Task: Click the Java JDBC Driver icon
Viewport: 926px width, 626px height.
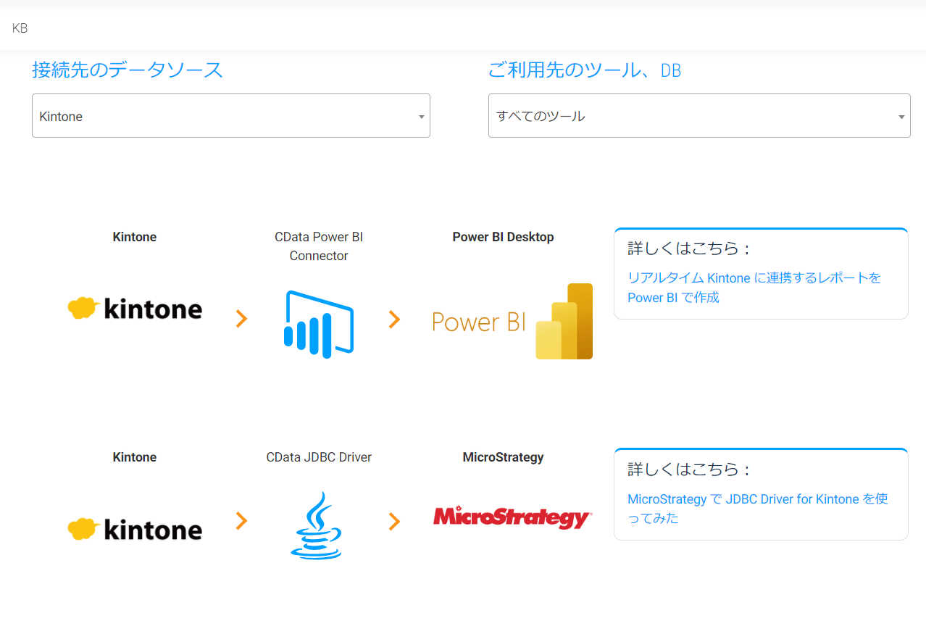Action: [317, 525]
